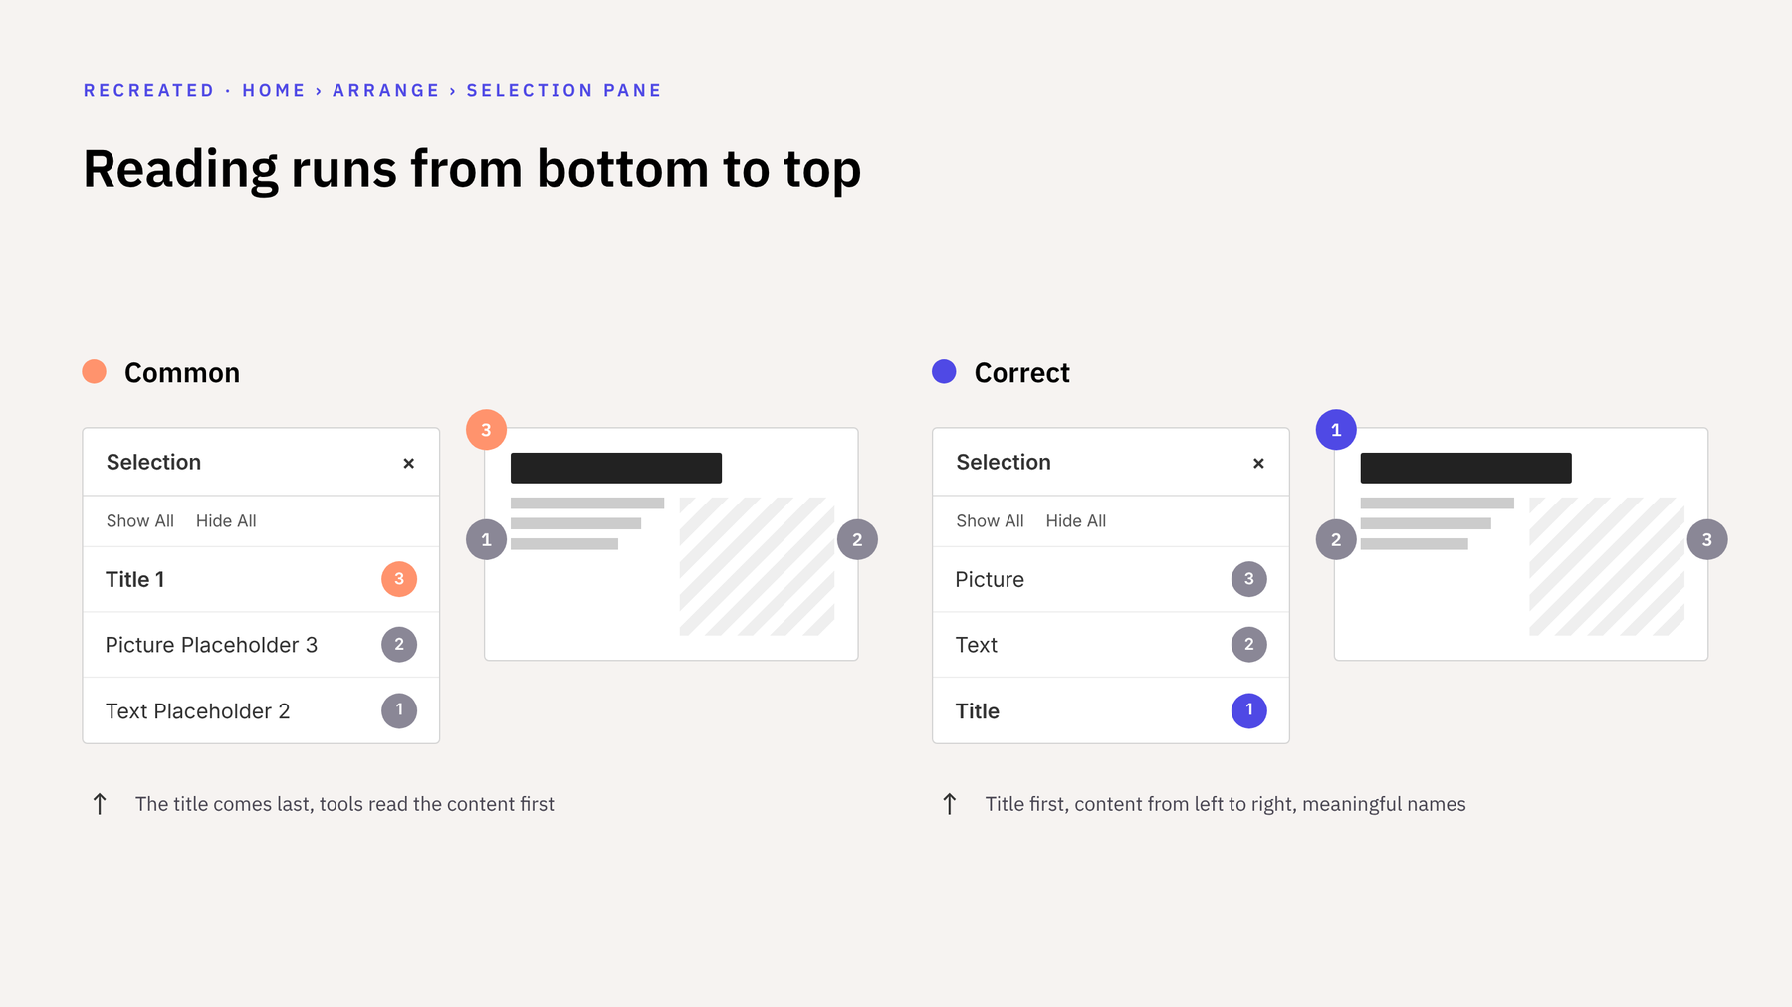The image size is (1792, 1007).
Task: Click the blue 1 marker on Correct slide
Action: click(x=1336, y=430)
